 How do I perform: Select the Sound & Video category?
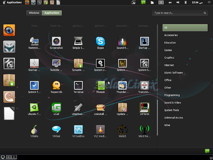(172, 103)
